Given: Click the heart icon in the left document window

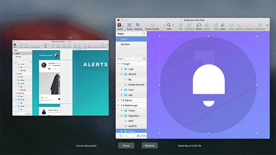Looking at the screenshot, I should (59, 99).
